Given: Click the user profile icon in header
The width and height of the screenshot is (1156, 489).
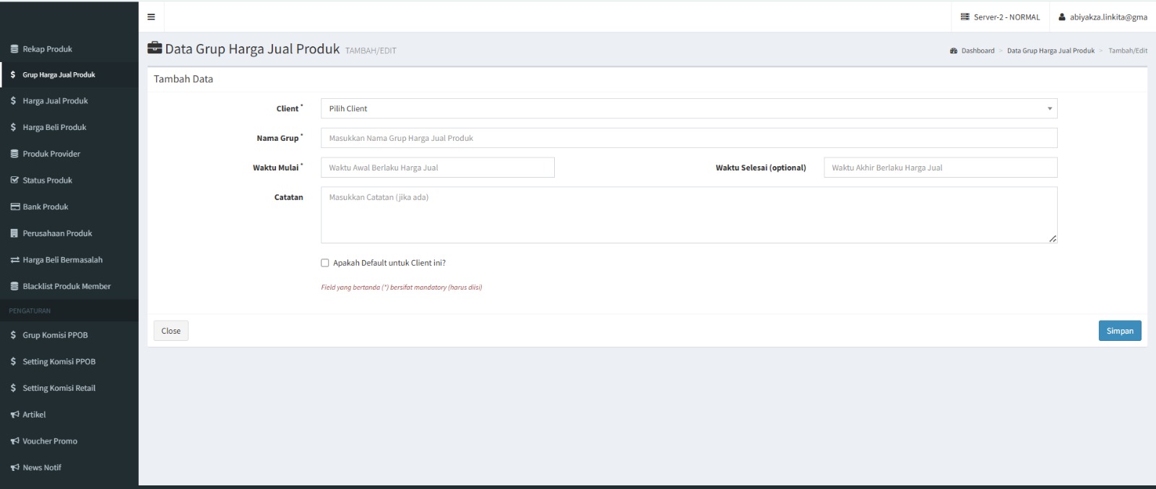Looking at the screenshot, I should coord(1062,17).
